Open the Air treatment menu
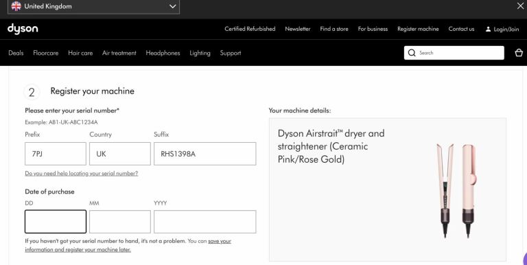 119,53
